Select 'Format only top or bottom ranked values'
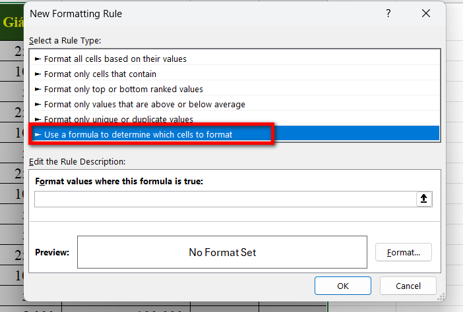 coord(123,89)
